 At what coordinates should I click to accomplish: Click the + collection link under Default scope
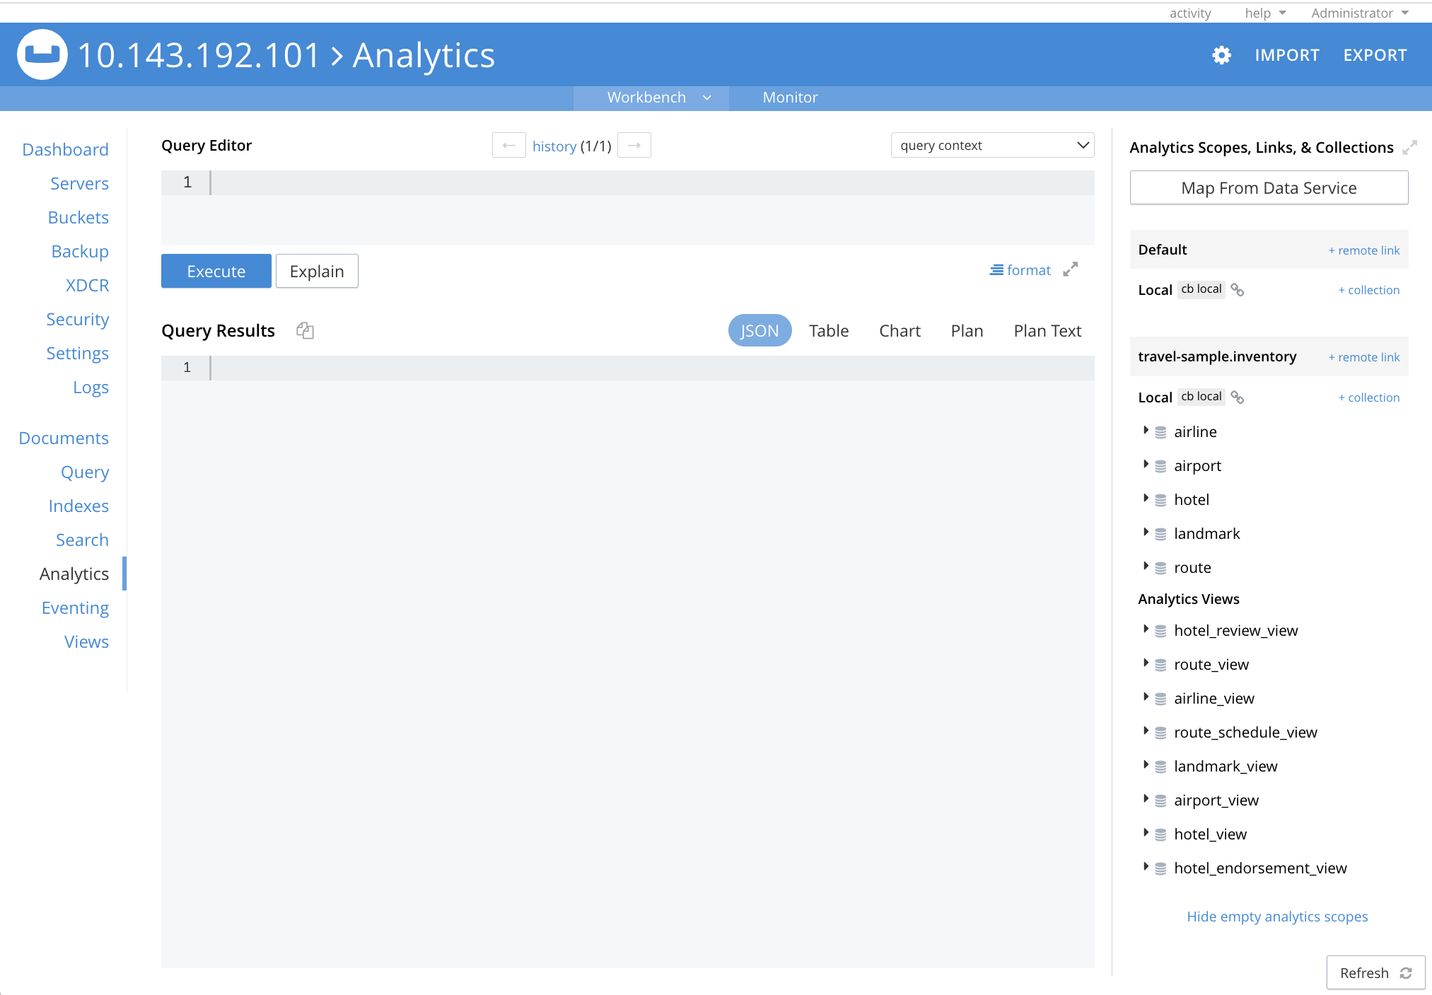tap(1369, 289)
